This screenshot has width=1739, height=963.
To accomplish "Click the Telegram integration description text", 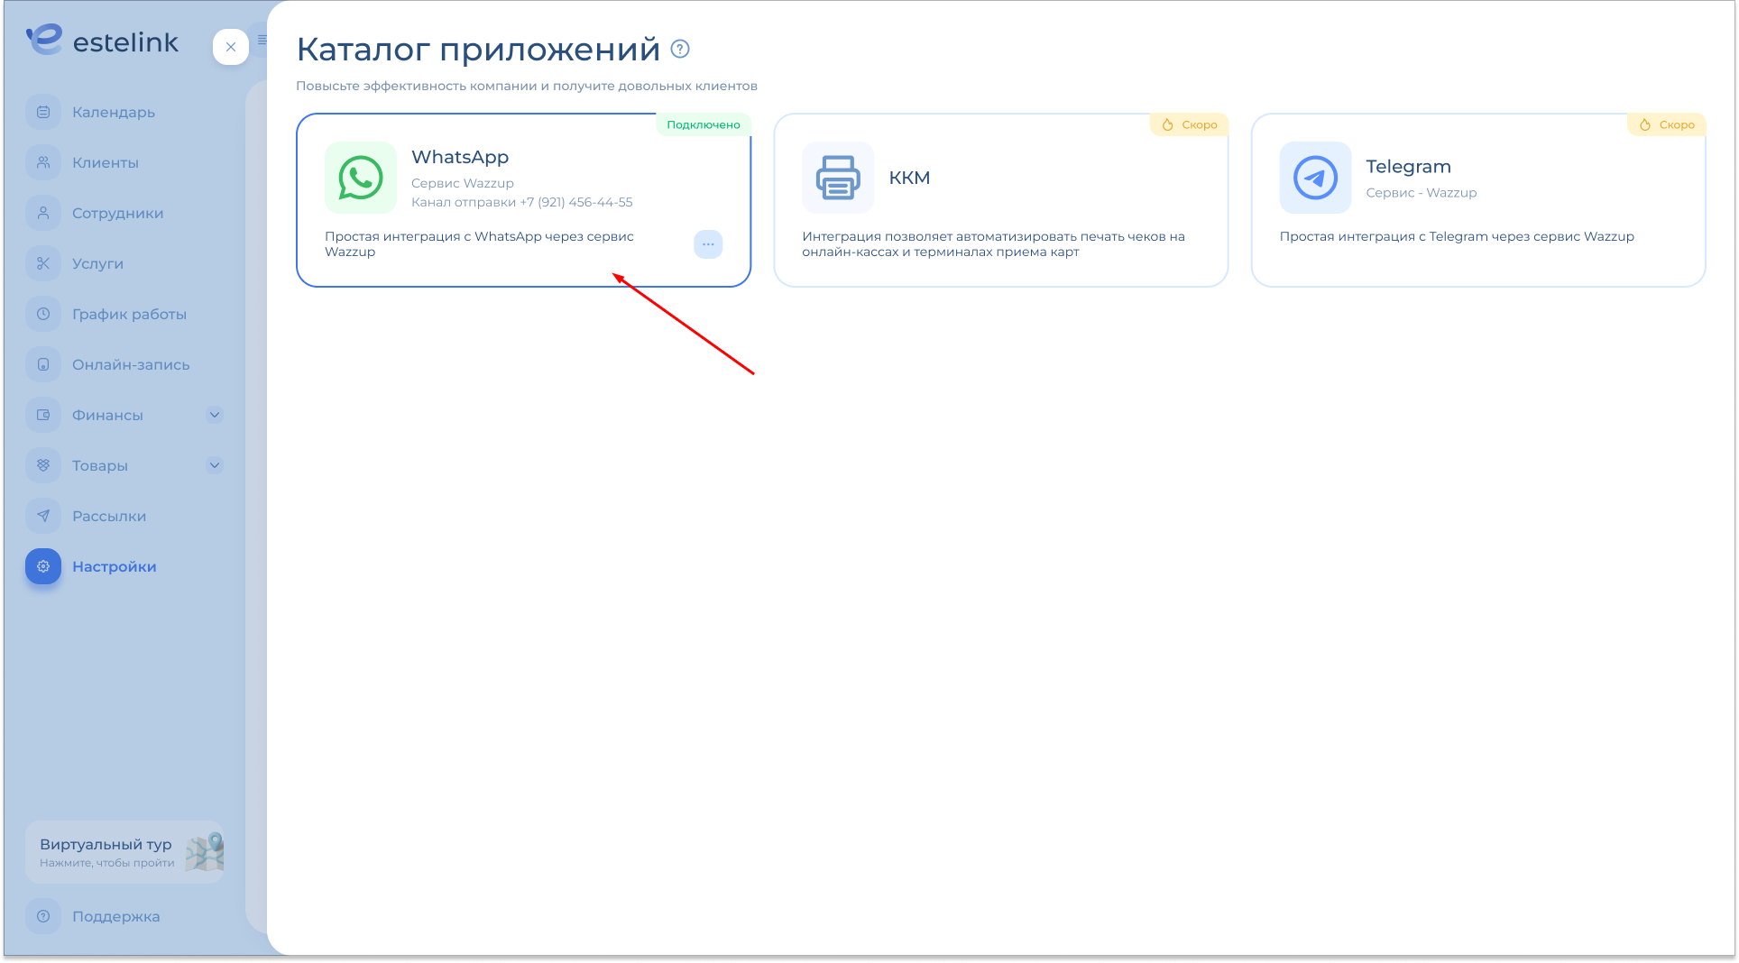I will (x=1457, y=236).
